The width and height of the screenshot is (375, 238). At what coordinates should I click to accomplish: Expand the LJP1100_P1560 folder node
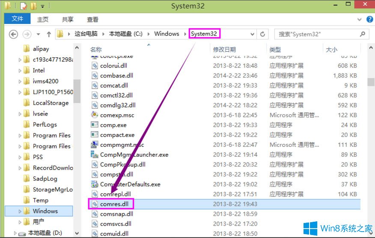20,92
